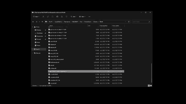Open the recent locations chevron
Viewport: 186px width, 104px height.
pos(40,22)
